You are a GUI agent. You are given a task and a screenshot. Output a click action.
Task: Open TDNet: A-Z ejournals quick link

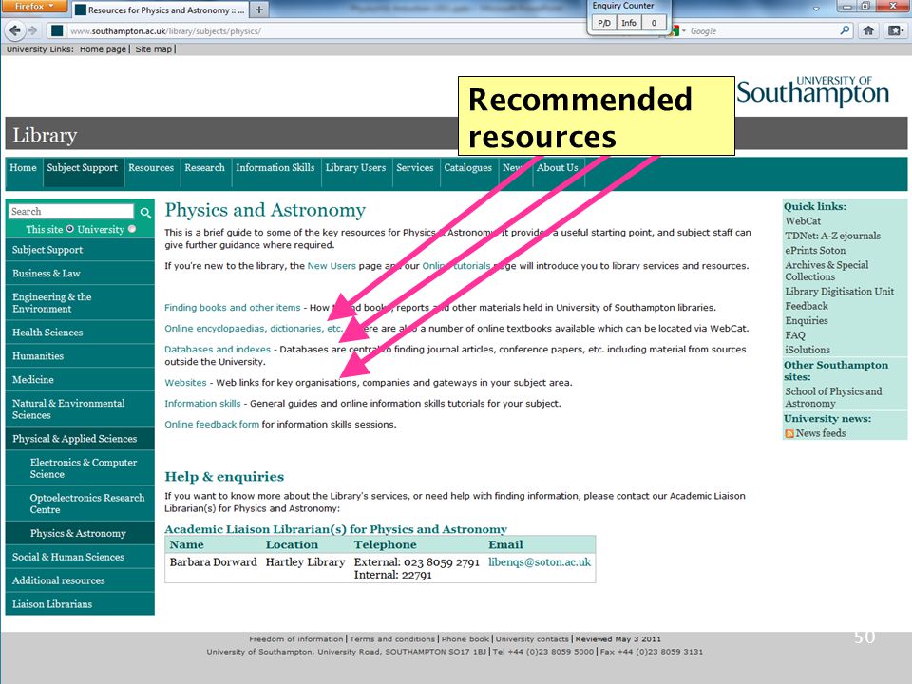point(832,236)
